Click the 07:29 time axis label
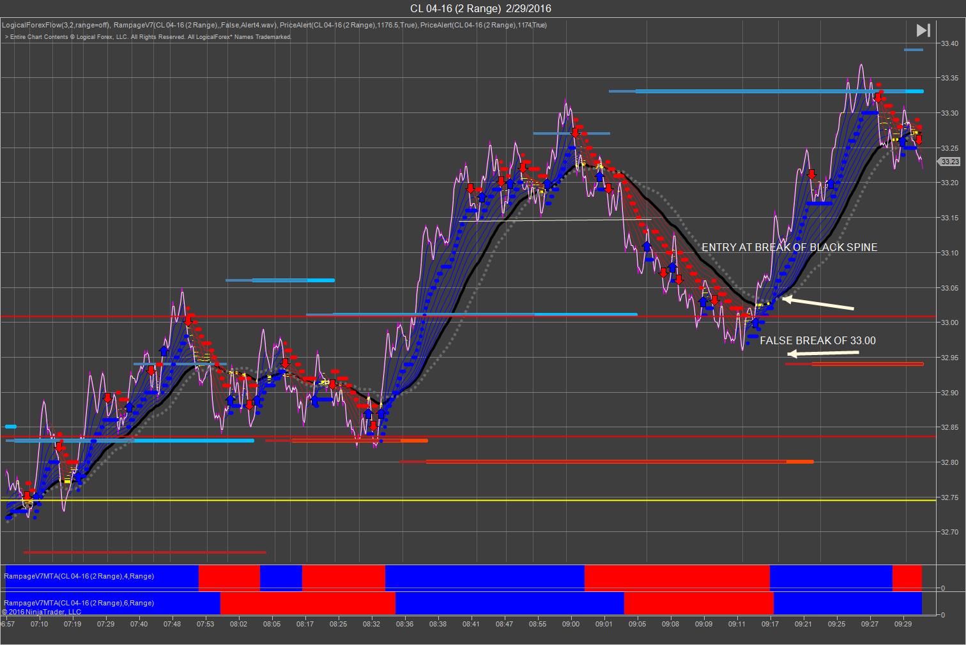Viewport: 966px width, 645px height. click(106, 624)
